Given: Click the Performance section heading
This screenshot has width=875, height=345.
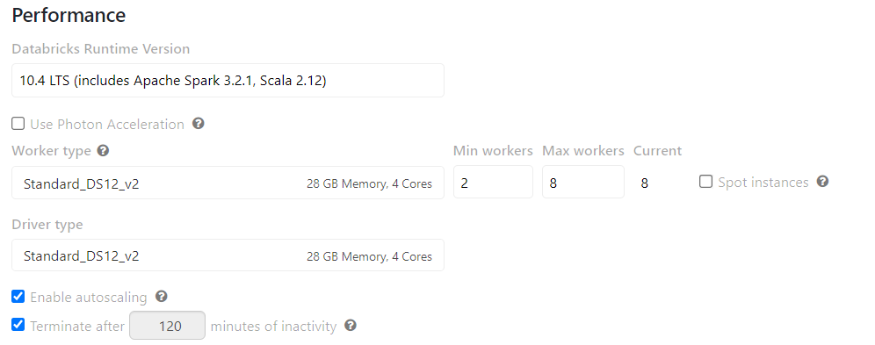Looking at the screenshot, I should click(69, 15).
